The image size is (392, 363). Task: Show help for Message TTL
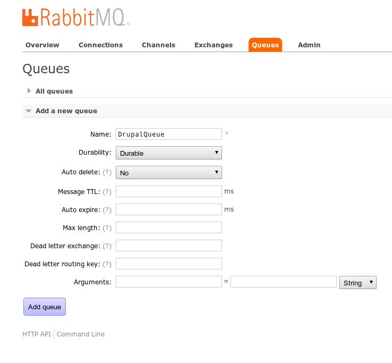107,192
